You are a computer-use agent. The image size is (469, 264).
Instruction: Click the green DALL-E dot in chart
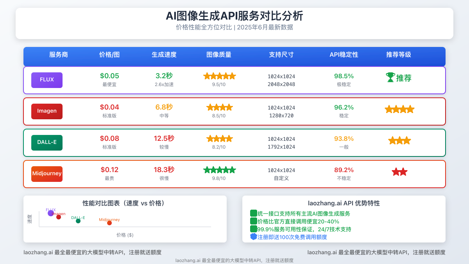(78, 221)
